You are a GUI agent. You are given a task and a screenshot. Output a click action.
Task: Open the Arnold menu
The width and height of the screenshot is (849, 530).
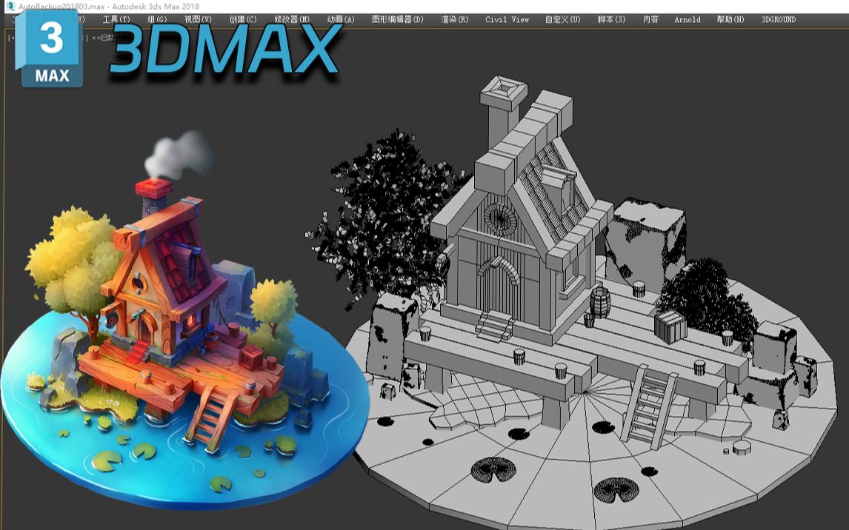pos(687,19)
